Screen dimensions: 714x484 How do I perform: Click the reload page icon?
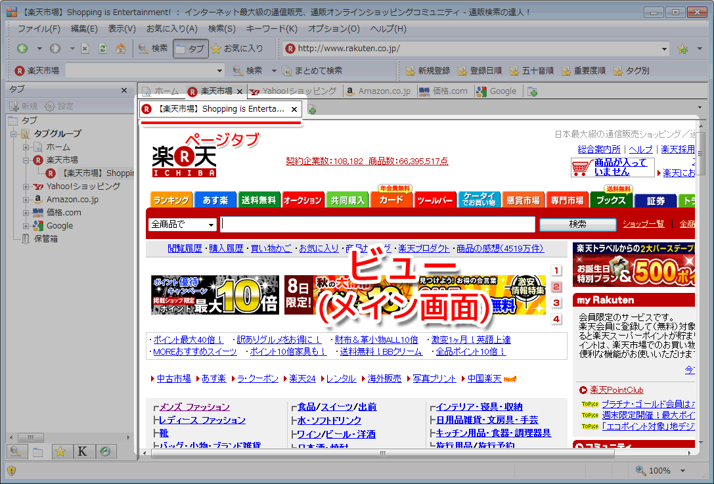click(103, 48)
